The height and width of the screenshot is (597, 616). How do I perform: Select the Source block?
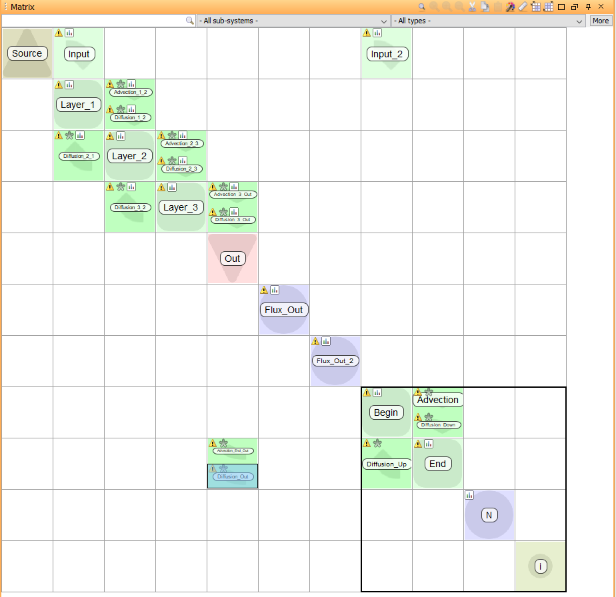(x=27, y=53)
